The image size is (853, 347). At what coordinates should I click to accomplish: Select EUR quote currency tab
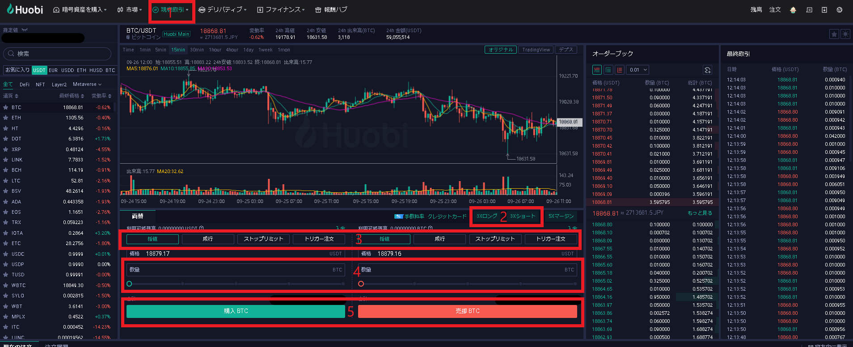(x=53, y=70)
